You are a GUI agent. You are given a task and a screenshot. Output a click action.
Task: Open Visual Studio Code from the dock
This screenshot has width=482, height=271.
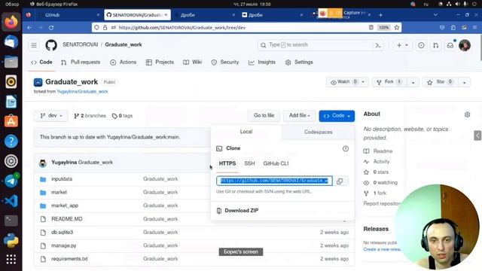tap(11, 201)
